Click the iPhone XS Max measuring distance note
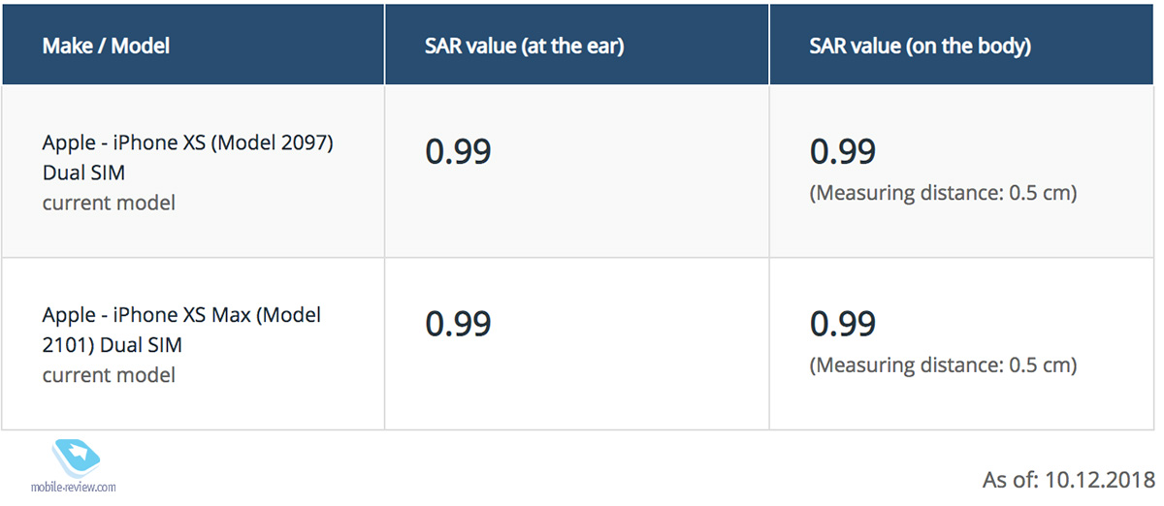1164x506 pixels. coord(943,365)
